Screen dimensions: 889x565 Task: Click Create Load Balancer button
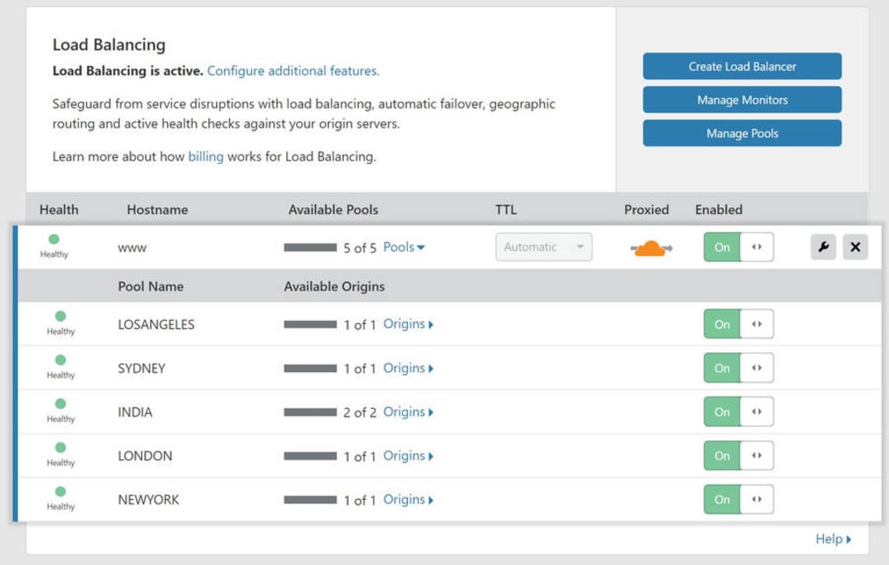coord(742,66)
